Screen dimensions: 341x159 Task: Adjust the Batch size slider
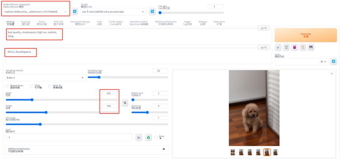click(150, 112)
